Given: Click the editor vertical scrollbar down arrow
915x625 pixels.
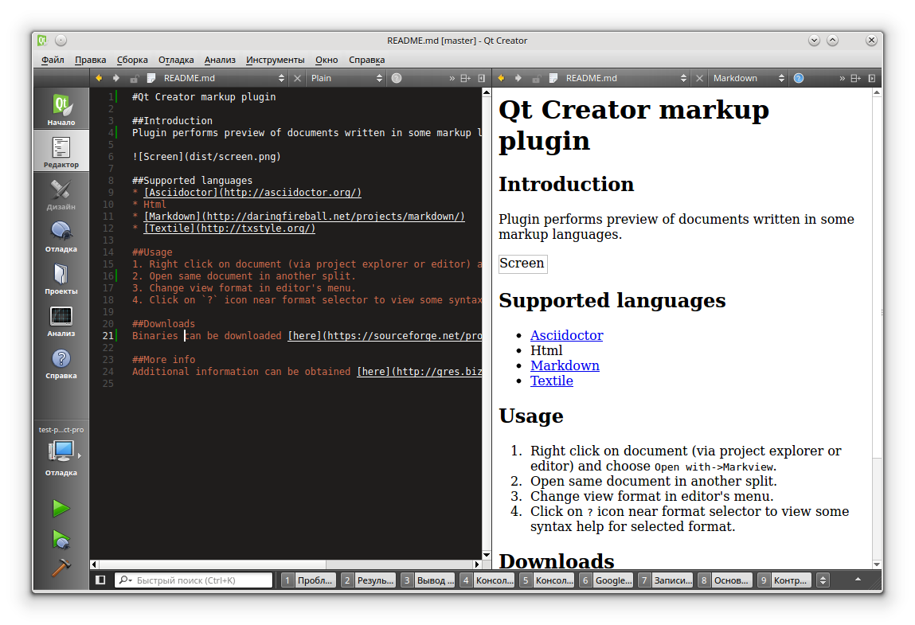Looking at the screenshot, I should (x=487, y=555).
